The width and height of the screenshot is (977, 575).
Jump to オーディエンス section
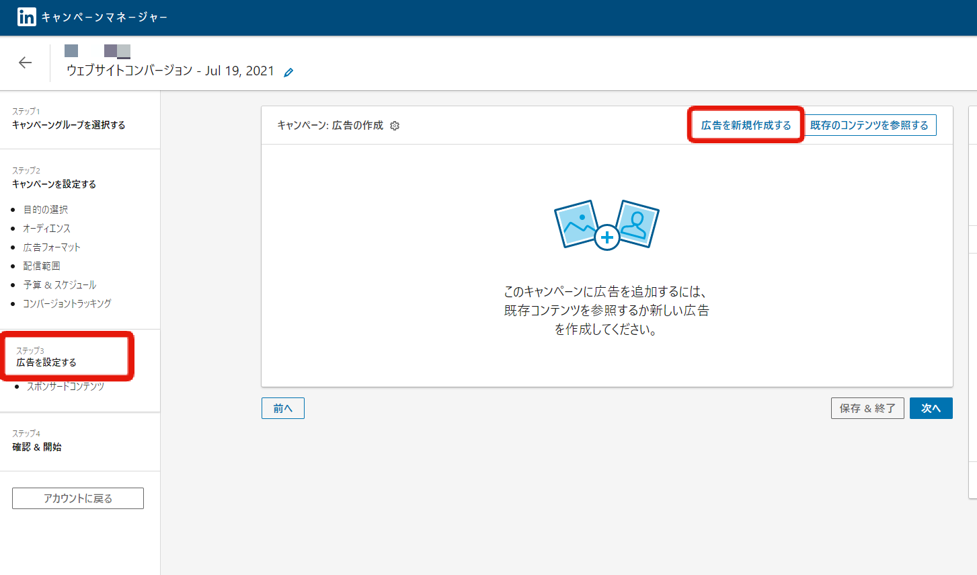[x=47, y=229]
